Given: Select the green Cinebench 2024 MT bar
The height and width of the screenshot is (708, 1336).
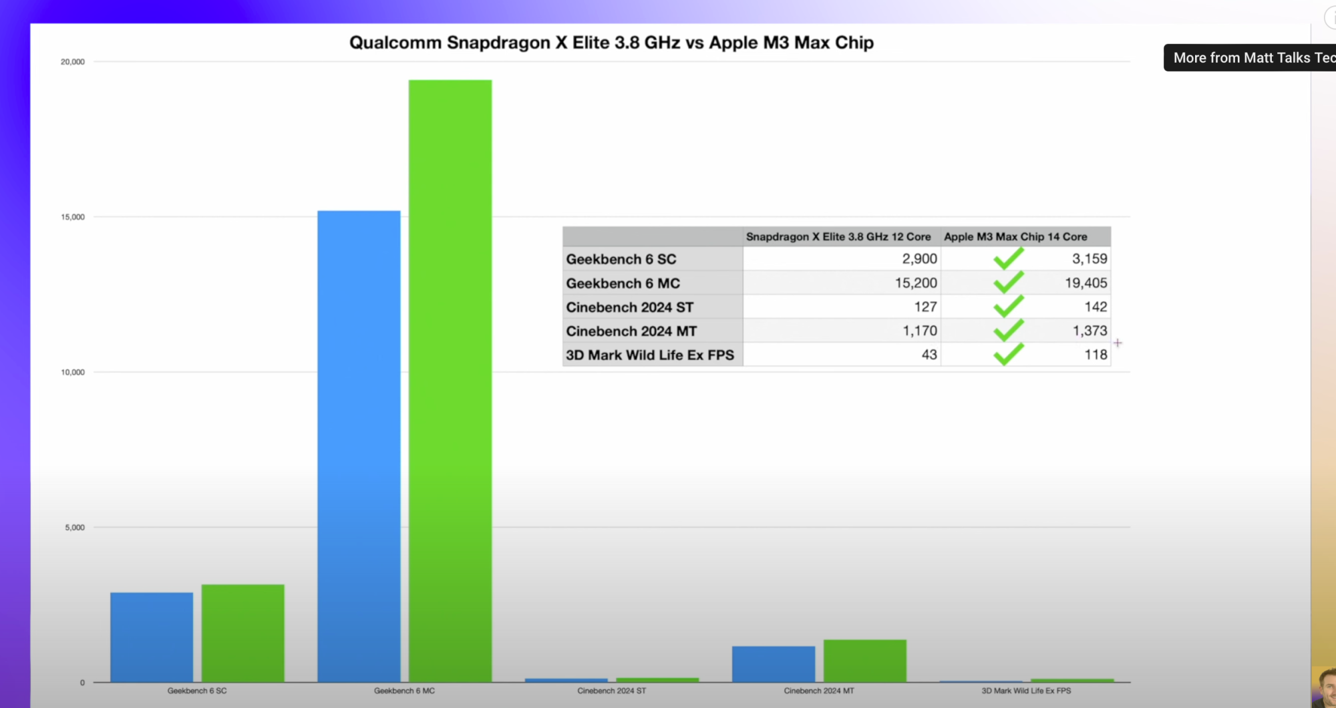Looking at the screenshot, I should point(865,661).
